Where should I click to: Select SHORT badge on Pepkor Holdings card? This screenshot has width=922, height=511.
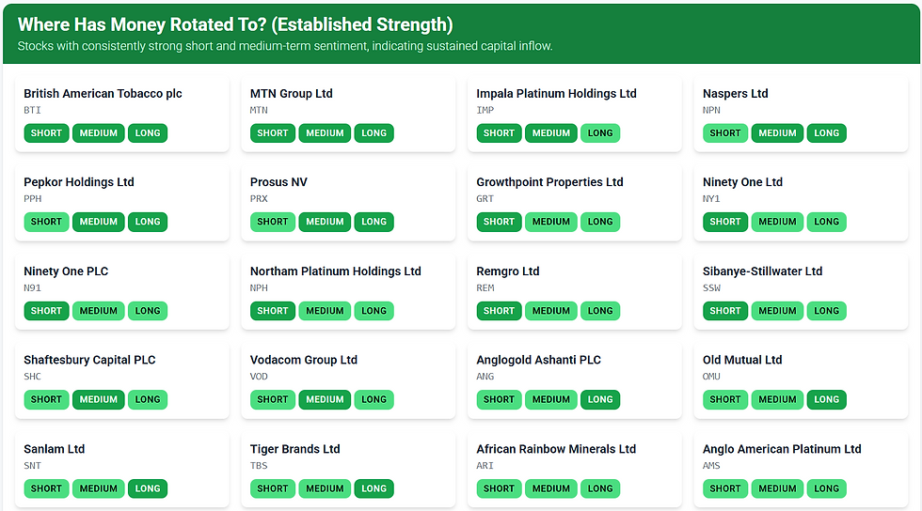[x=46, y=222]
